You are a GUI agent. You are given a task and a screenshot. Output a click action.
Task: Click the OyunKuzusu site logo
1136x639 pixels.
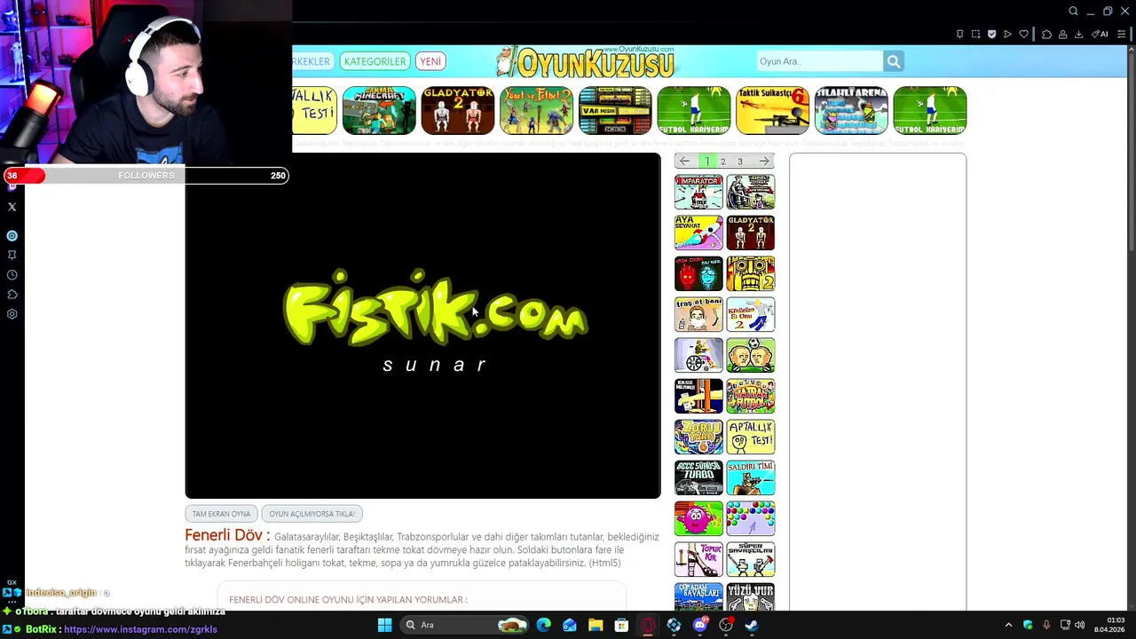584,62
